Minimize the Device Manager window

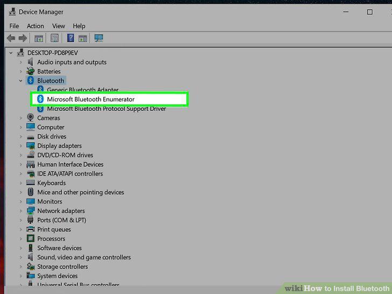tap(346, 12)
